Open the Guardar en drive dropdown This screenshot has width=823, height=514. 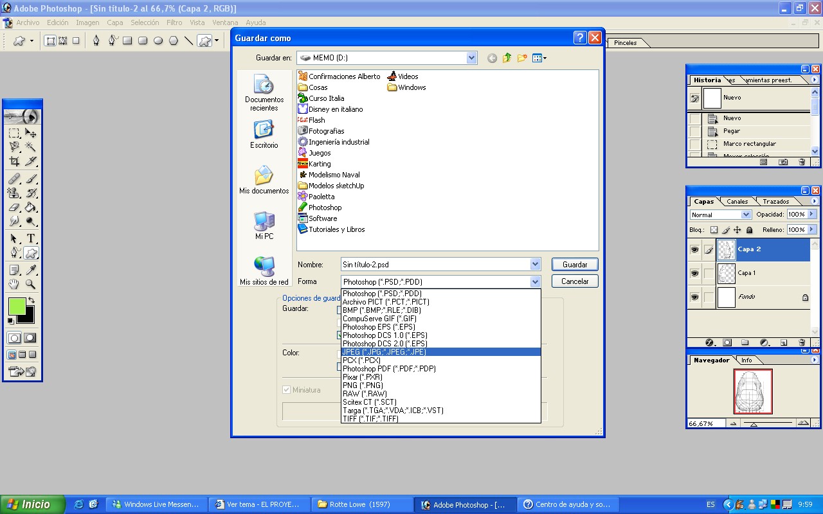coord(471,58)
